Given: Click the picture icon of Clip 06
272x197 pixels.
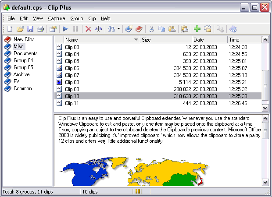Looking at the screenshot, I should 59,68.
